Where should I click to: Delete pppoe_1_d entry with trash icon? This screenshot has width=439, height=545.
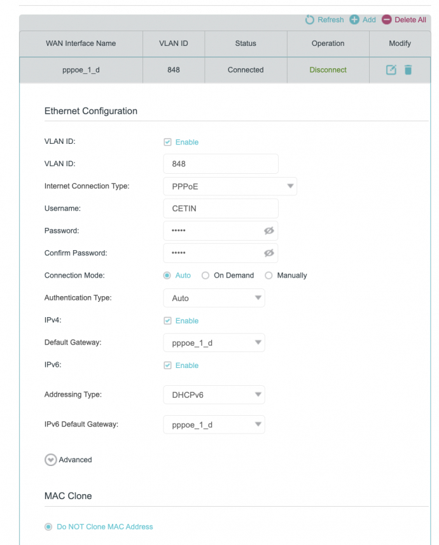coord(408,70)
